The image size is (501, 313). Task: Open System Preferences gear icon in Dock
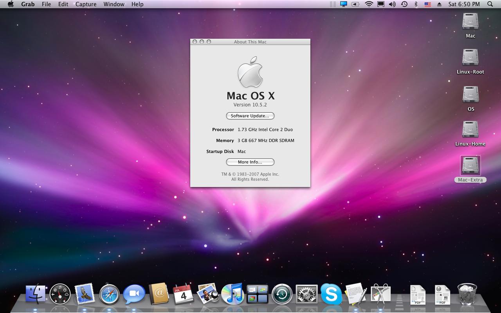click(x=306, y=294)
